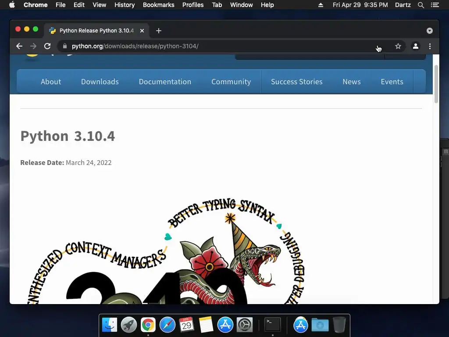The image size is (449, 337).
Task: Go to the Documentation section
Action: click(x=165, y=82)
